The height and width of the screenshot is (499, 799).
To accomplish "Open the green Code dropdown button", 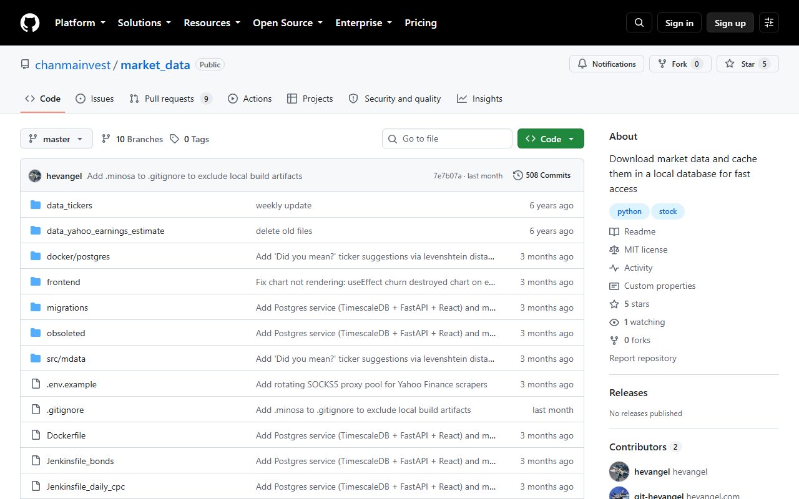I will tap(551, 139).
